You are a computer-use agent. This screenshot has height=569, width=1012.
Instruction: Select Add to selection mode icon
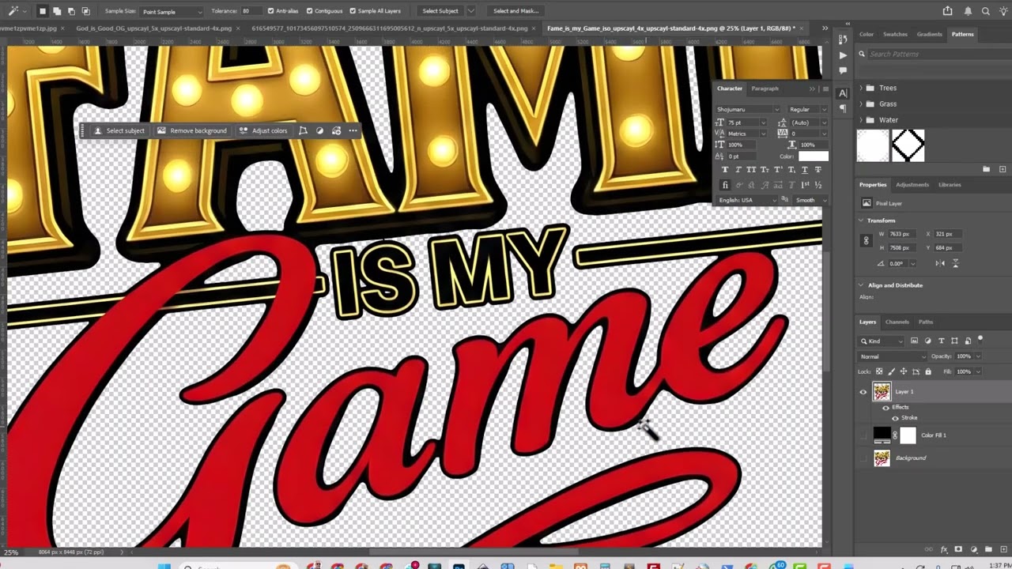(x=57, y=11)
